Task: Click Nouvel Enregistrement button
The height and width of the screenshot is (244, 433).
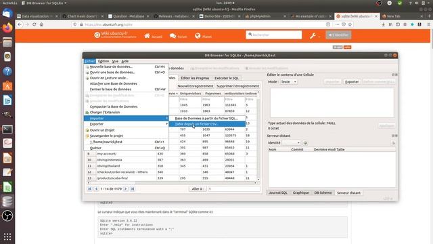Action: point(196,86)
